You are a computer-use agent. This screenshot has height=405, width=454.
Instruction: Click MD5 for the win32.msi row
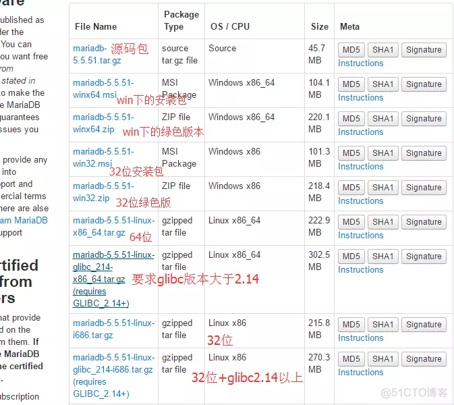point(351,153)
